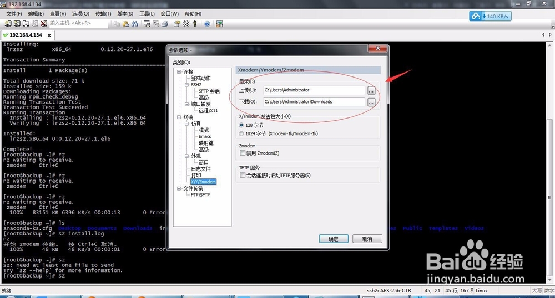Close the 192.168.4.134 session tab with X
The image size is (555, 298).
click(49, 35)
